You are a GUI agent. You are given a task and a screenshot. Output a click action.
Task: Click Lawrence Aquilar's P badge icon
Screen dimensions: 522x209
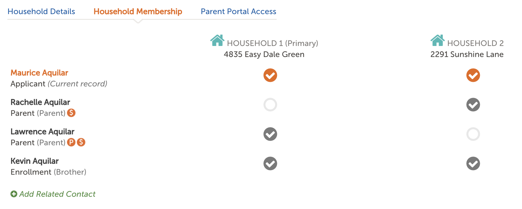coord(71,142)
